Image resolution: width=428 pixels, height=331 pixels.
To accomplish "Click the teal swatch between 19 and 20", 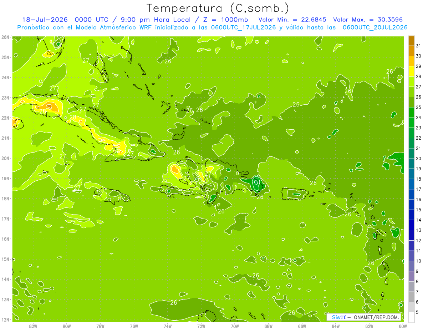I will [x=411, y=164].
